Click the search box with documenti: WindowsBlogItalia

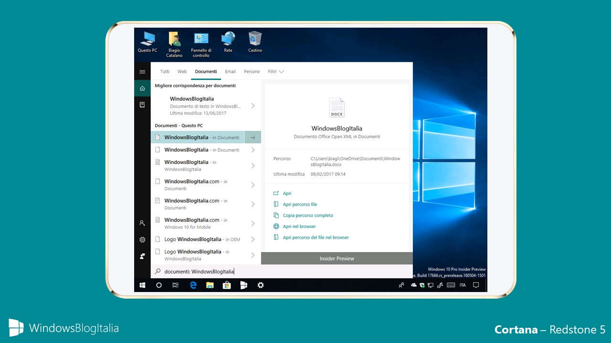click(x=282, y=272)
